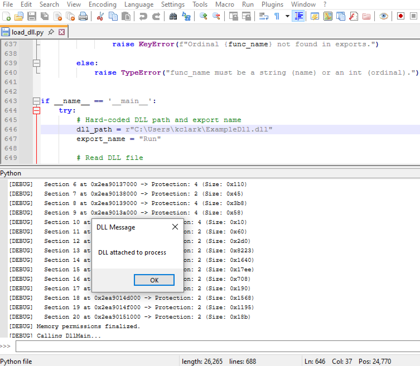
Task: Undo the last edit with the Undo arrow
Action: click(143, 16)
